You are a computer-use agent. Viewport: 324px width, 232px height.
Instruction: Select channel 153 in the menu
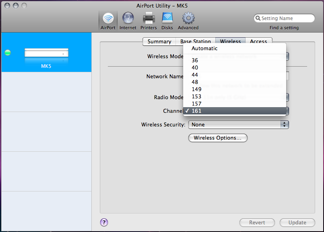[x=235, y=96]
